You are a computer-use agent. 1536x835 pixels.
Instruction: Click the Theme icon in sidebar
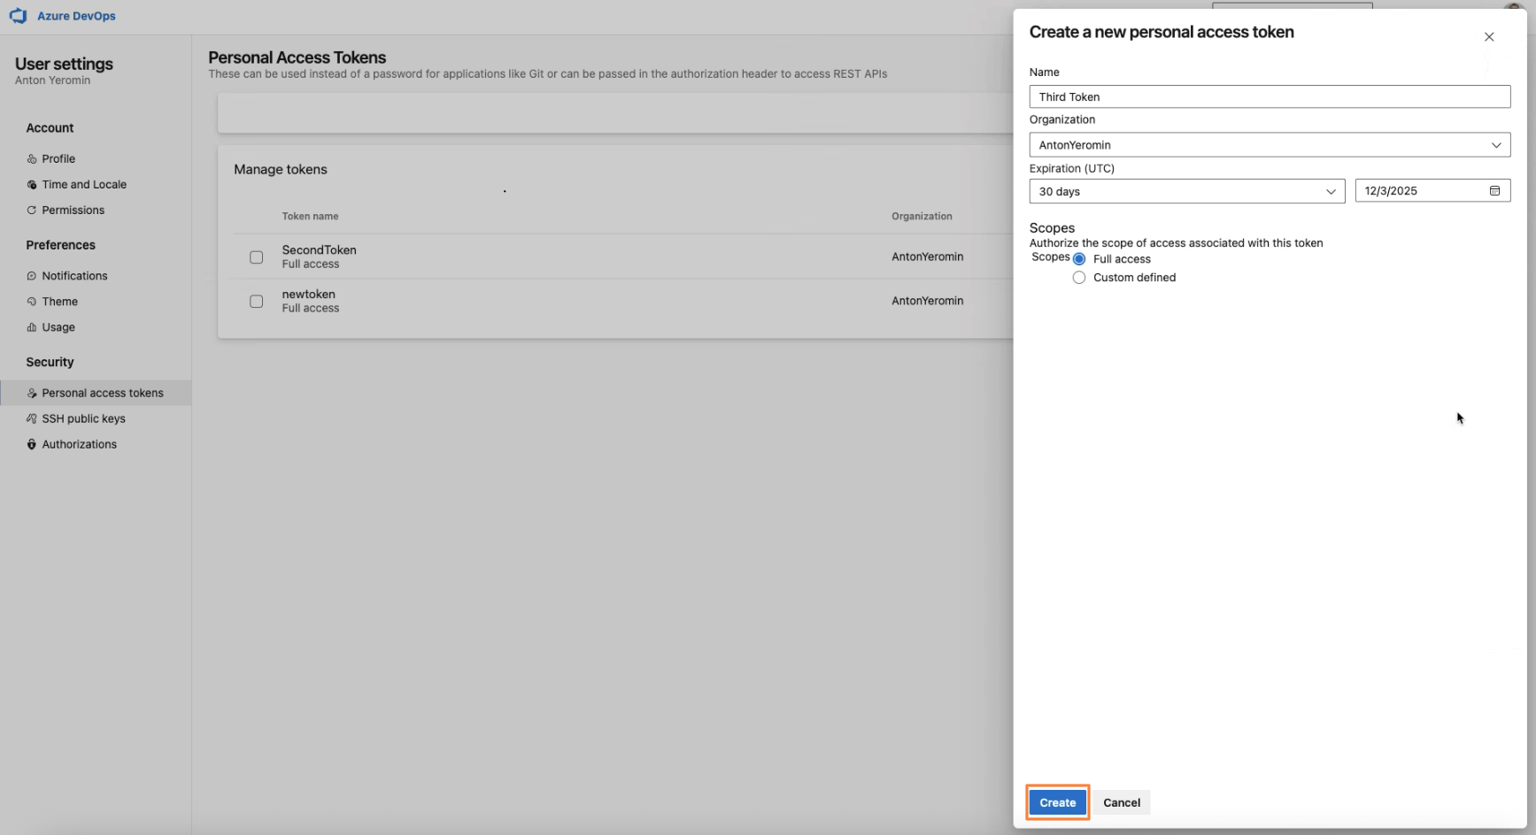point(32,302)
